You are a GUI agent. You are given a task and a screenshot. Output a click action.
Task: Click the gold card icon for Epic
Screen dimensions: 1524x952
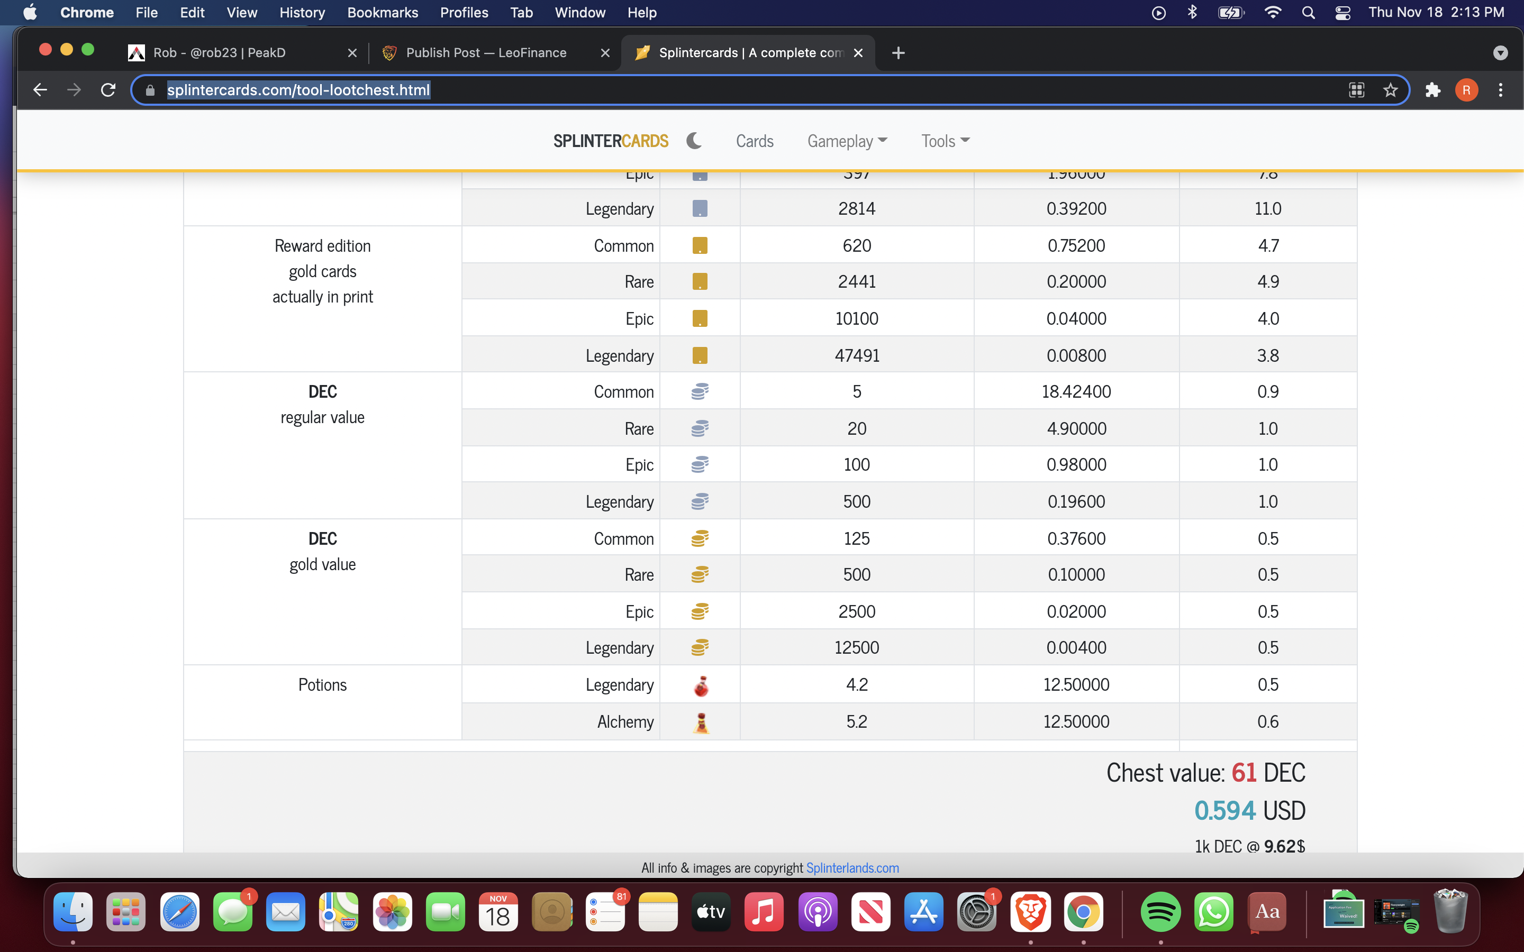click(x=700, y=317)
